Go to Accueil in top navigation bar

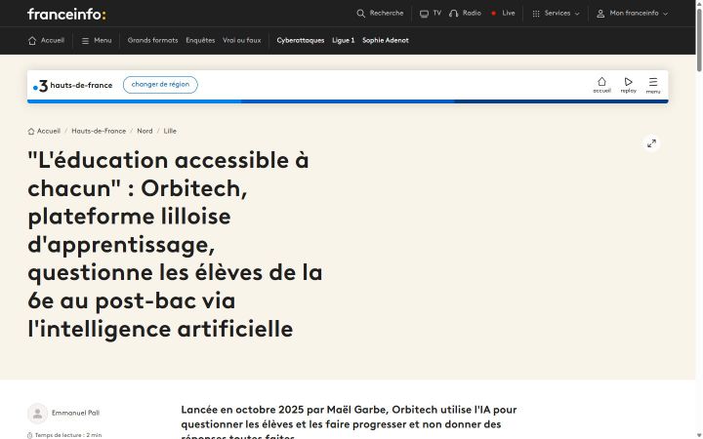pos(46,40)
